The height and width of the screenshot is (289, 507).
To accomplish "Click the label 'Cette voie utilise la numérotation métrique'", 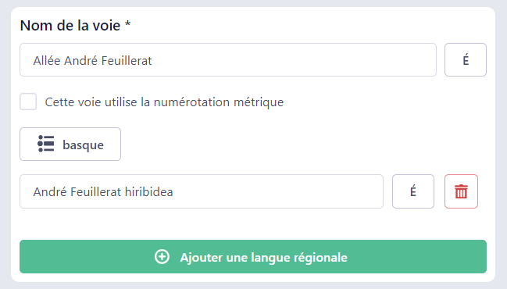I will pyautogui.click(x=164, y=102).
